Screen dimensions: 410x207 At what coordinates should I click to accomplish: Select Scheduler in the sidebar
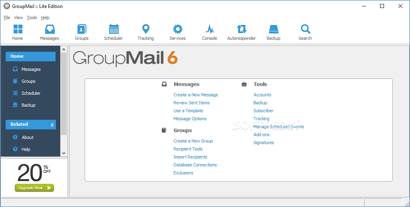point(31,93)
